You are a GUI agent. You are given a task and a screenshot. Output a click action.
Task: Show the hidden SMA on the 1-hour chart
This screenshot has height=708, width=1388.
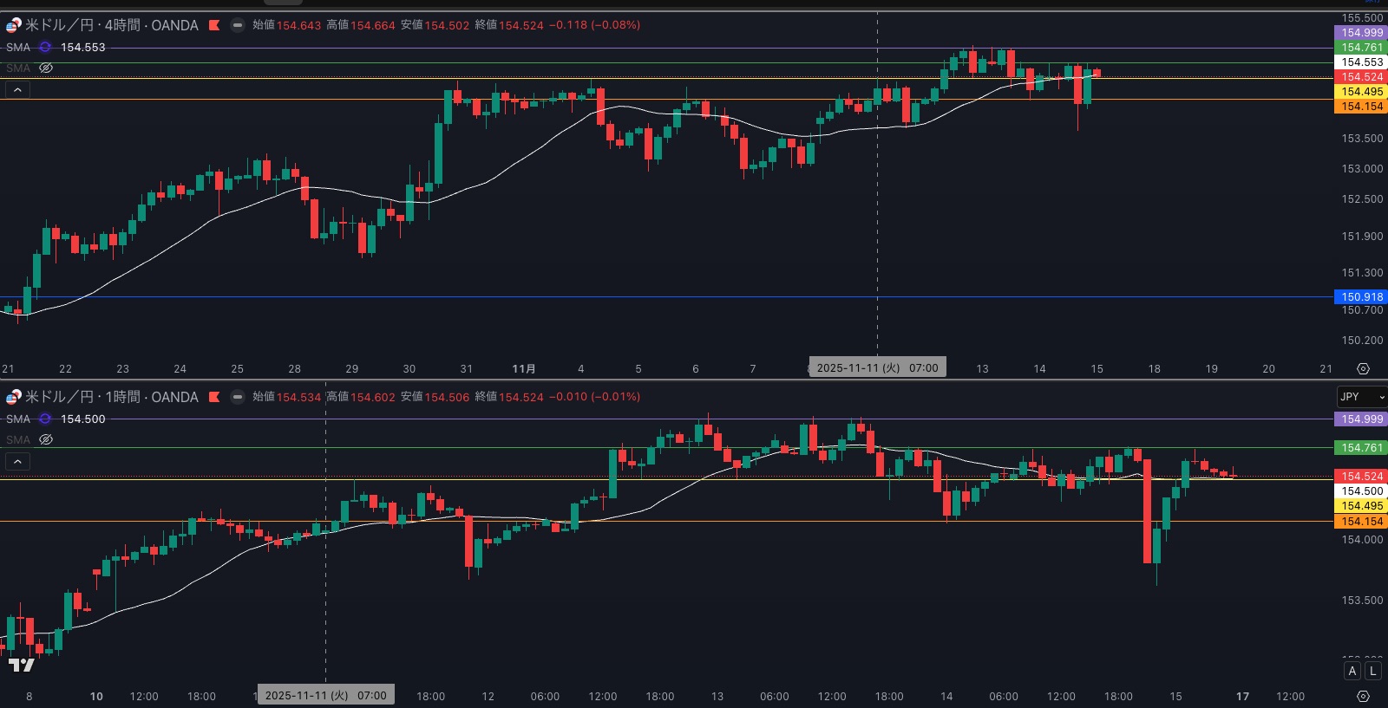point(46,439)
